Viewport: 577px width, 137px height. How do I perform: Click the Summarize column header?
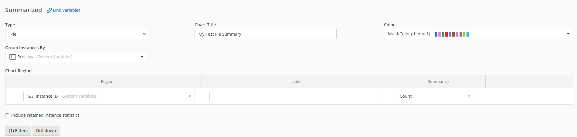tap(438, 81)
